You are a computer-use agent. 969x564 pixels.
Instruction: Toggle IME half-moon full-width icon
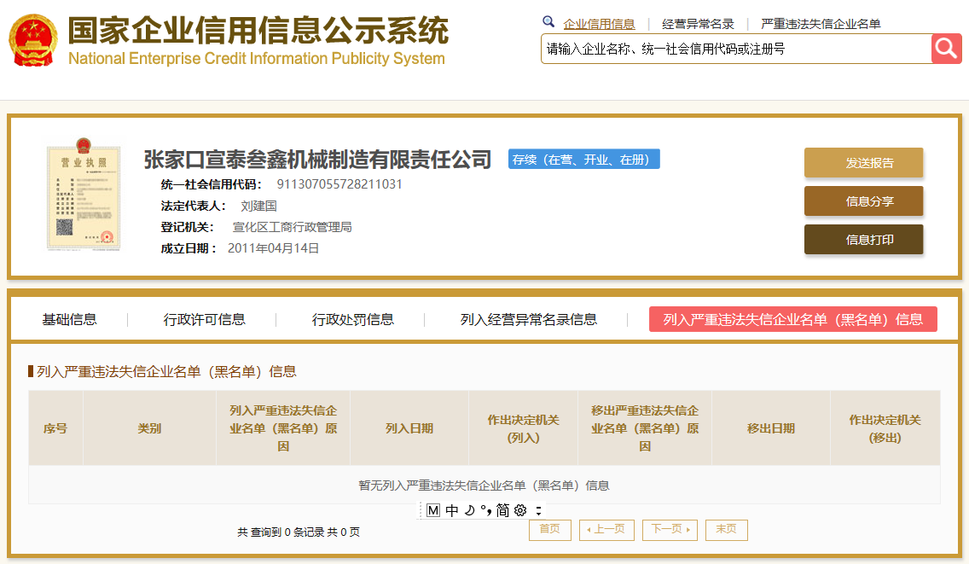(470, 510)
